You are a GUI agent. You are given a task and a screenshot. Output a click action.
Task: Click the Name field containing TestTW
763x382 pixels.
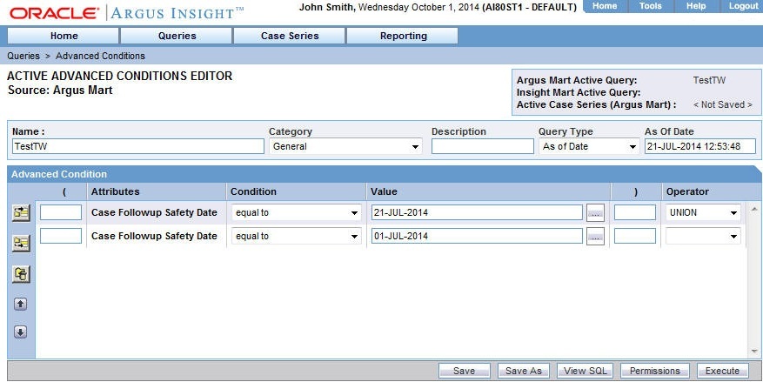coord(138,146)
